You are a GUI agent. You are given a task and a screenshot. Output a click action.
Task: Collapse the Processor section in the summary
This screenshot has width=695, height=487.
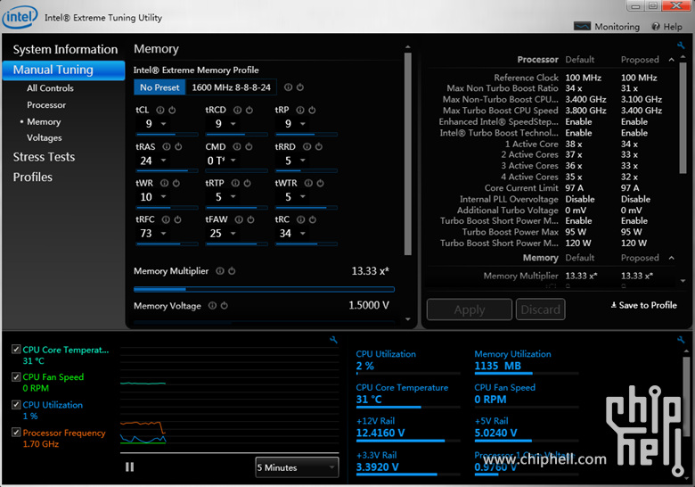tap(672, 60)
